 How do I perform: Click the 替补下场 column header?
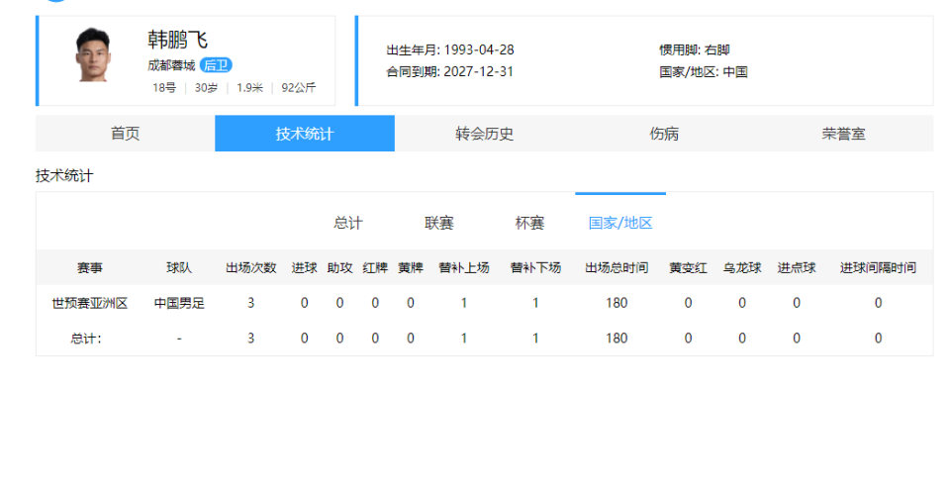[x=535, y=267]
